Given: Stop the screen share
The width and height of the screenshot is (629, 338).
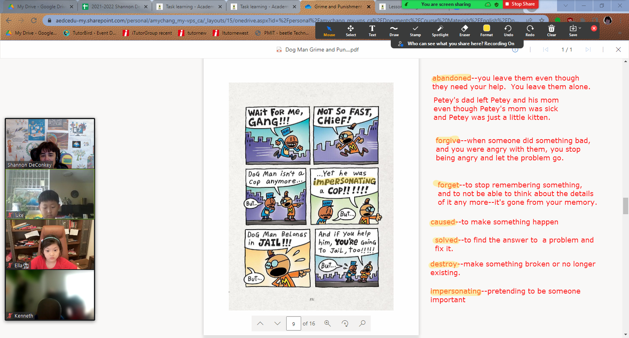Looking at the screenshot, I should pos(520,4).
